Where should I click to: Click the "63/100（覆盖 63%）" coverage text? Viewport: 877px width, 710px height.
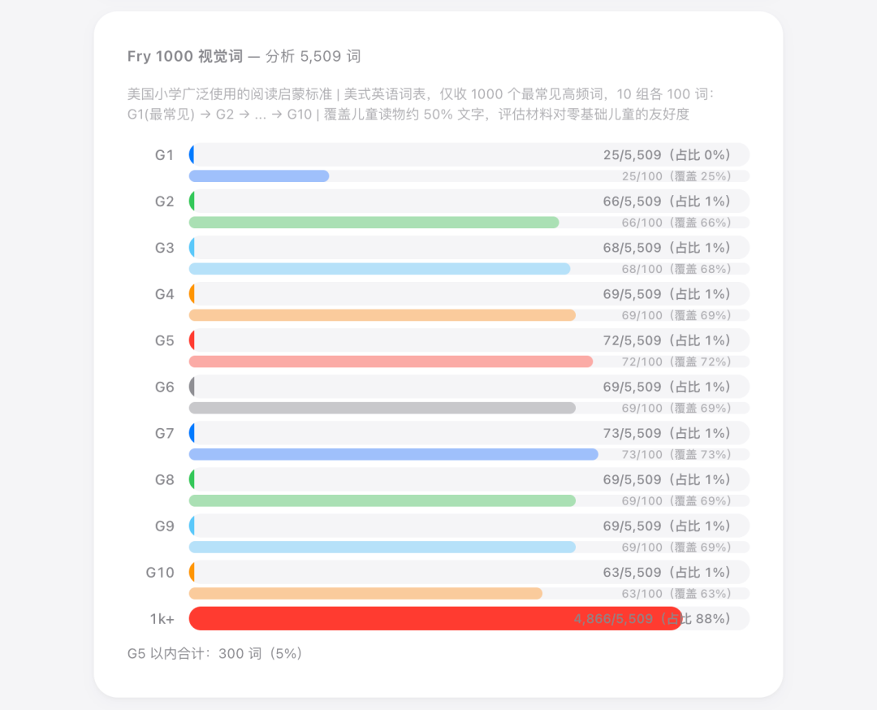click(x=676, y=594)
